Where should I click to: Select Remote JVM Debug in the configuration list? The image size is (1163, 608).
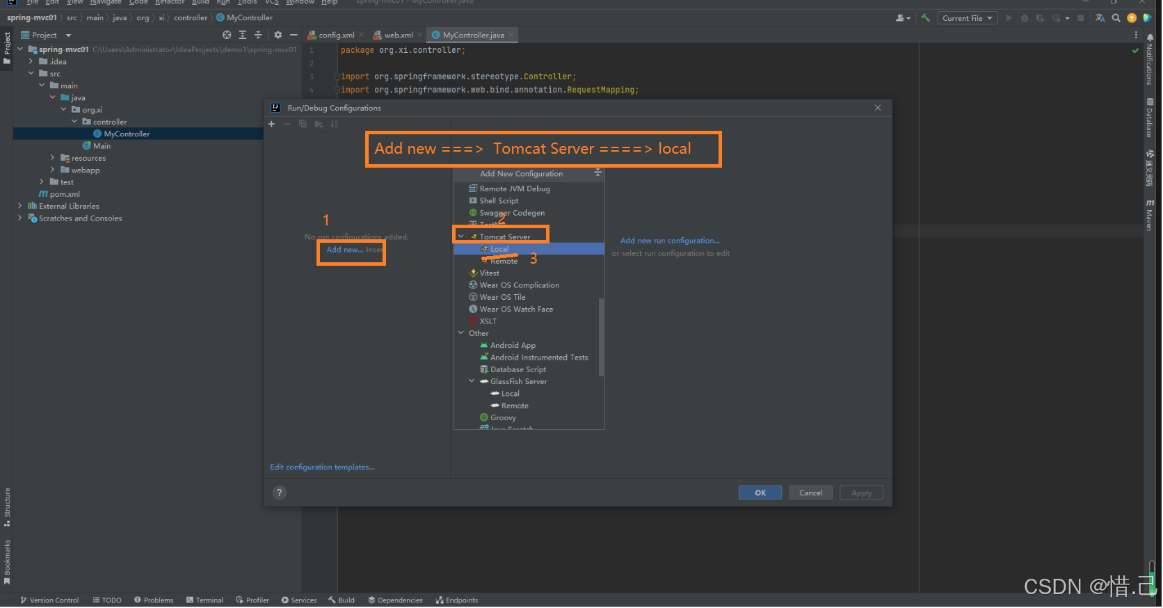click(515, 189)
